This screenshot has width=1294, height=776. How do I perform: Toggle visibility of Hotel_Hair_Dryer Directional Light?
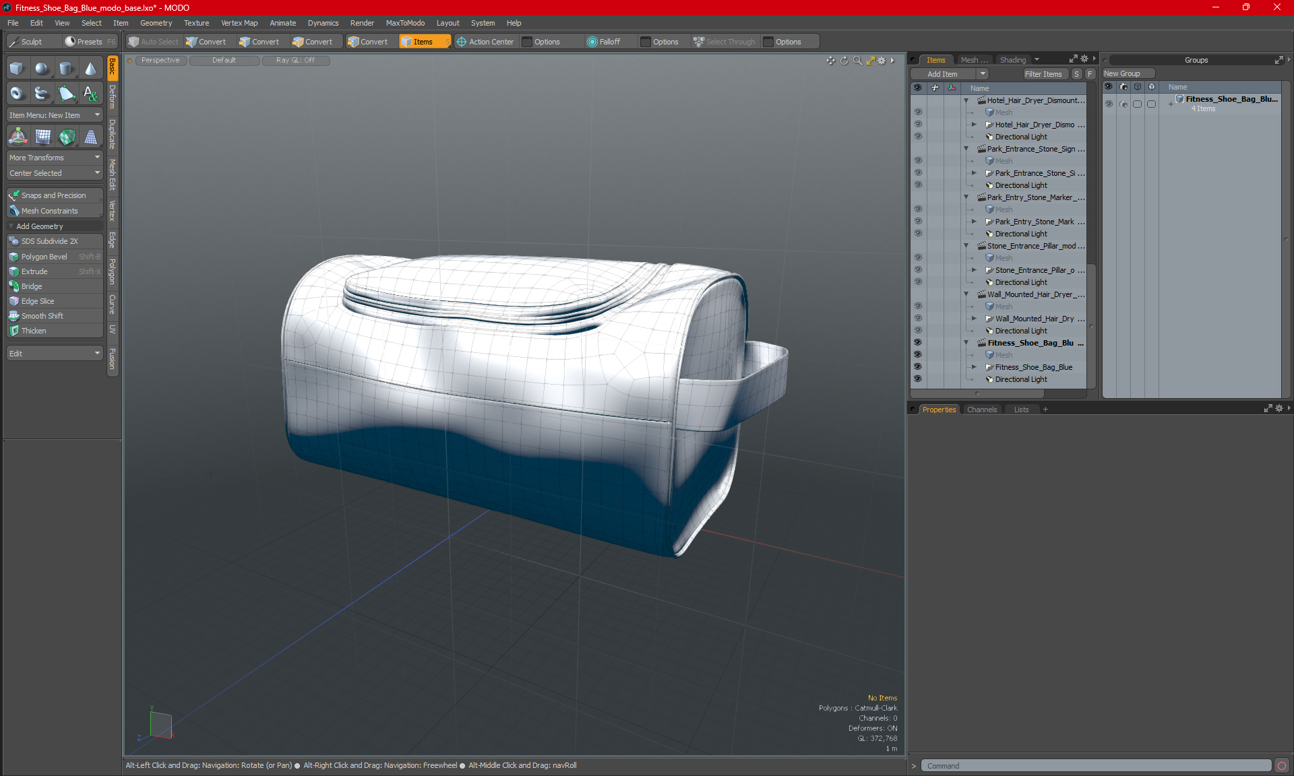pos(917,137)
